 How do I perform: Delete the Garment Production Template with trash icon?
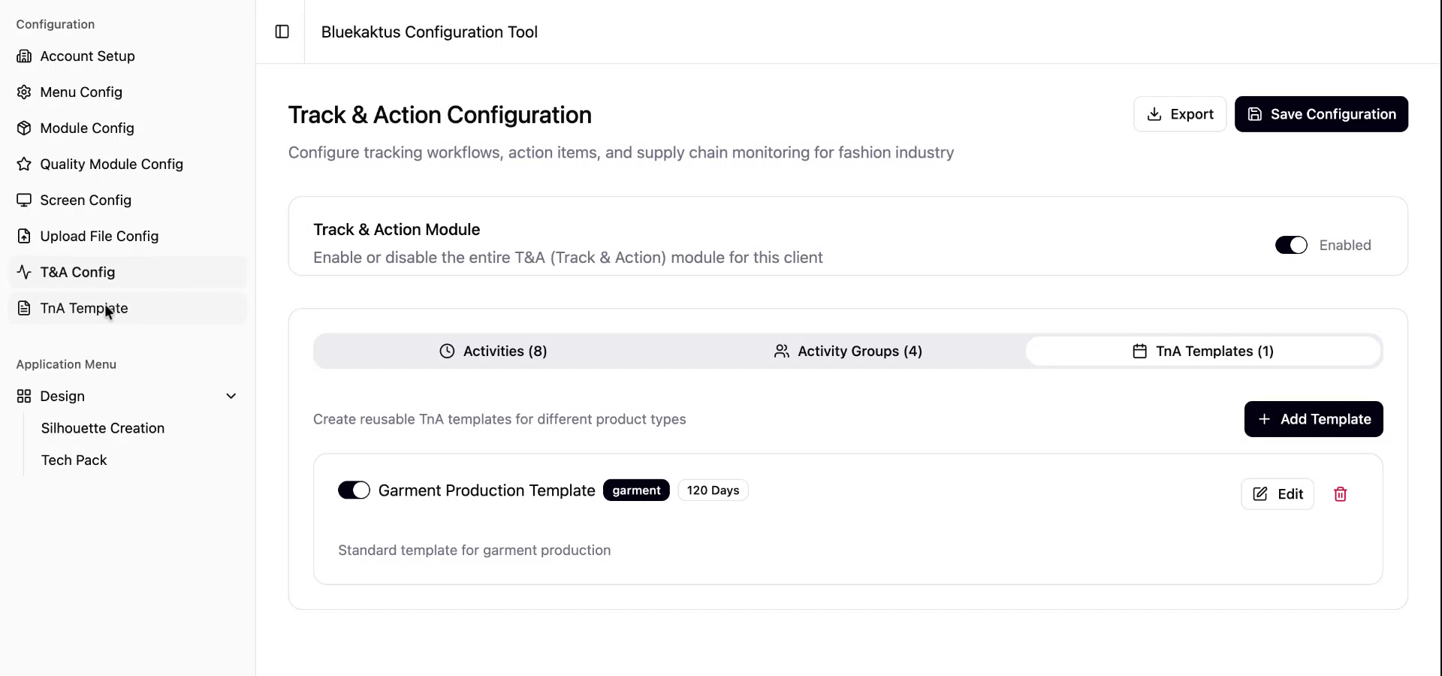click(x=1340, y=494)
